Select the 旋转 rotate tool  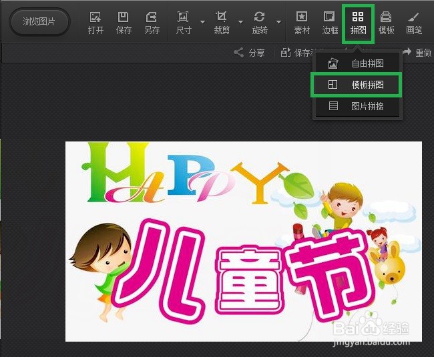pyautogui.click(x=260, y=23)
